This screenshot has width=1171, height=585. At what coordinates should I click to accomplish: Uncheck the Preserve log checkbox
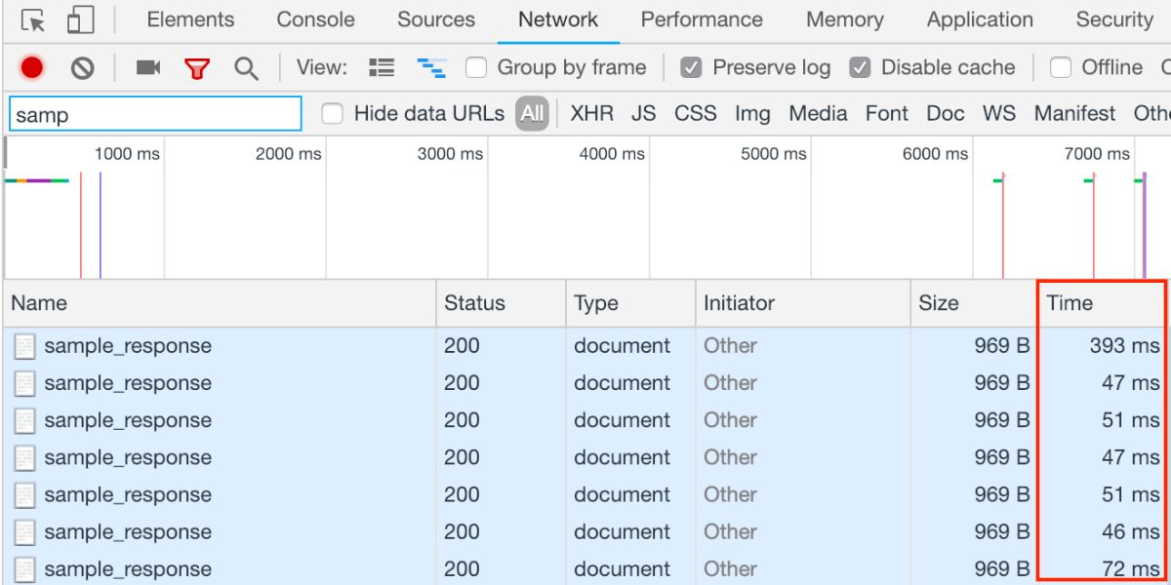[x=692, y=68]
